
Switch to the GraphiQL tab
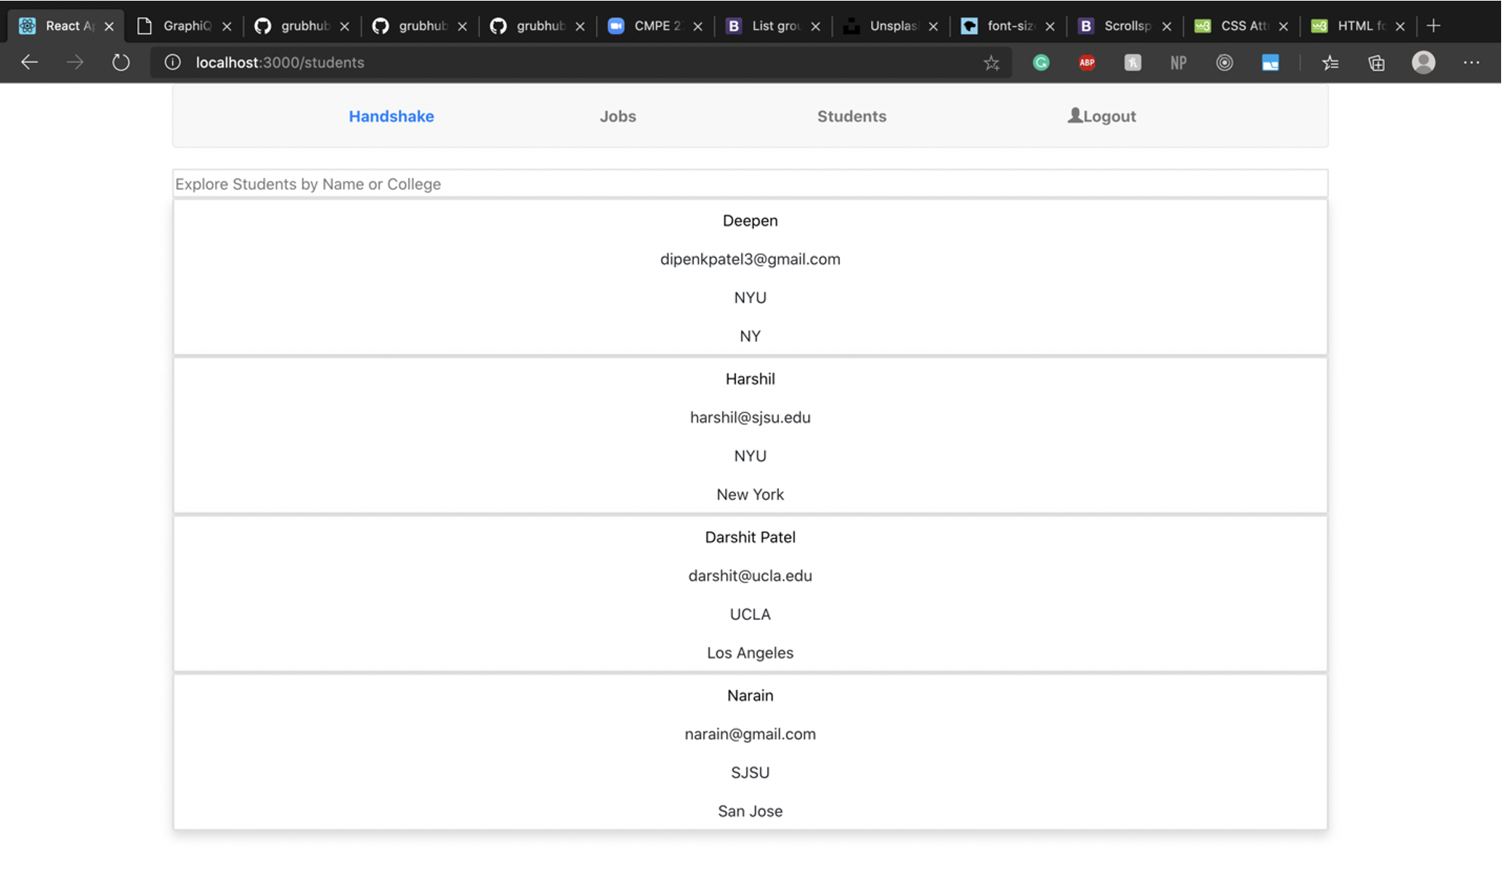click(185, 26)
